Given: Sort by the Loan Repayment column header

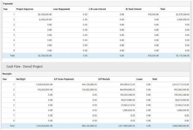Looking at the screenshot, I should coord(62,9).
